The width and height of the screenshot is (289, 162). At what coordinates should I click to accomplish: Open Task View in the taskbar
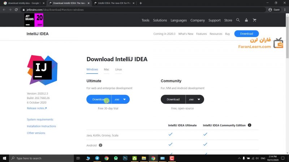pos(78,158)
